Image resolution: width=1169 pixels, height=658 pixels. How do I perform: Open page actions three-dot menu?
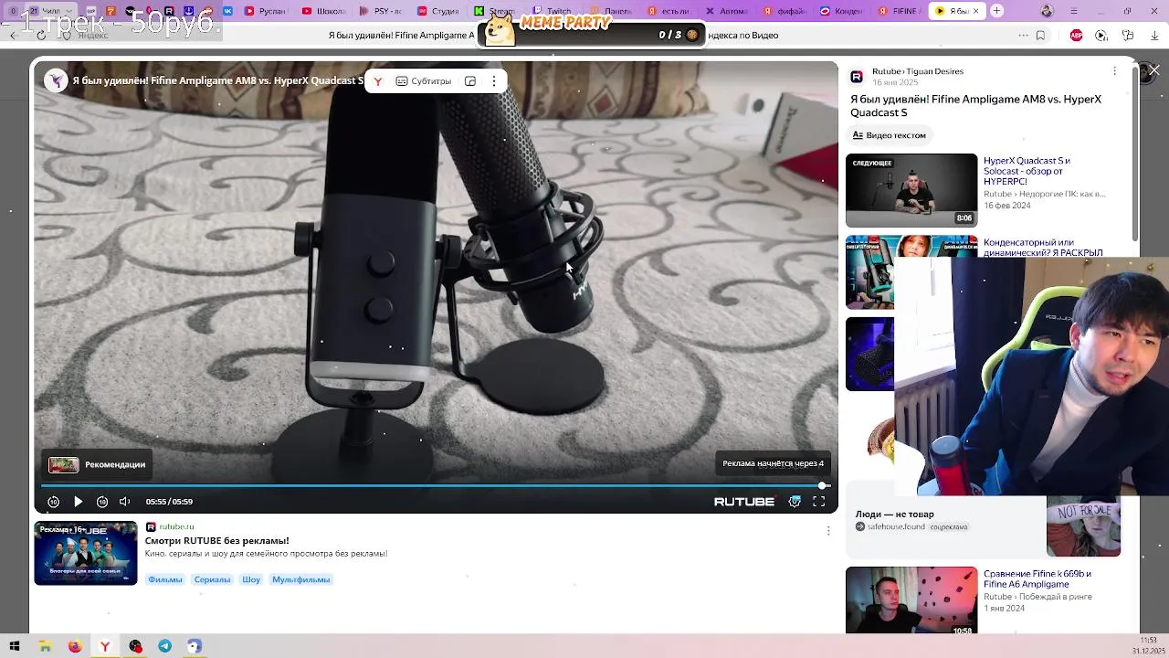tap(1023, 36)
